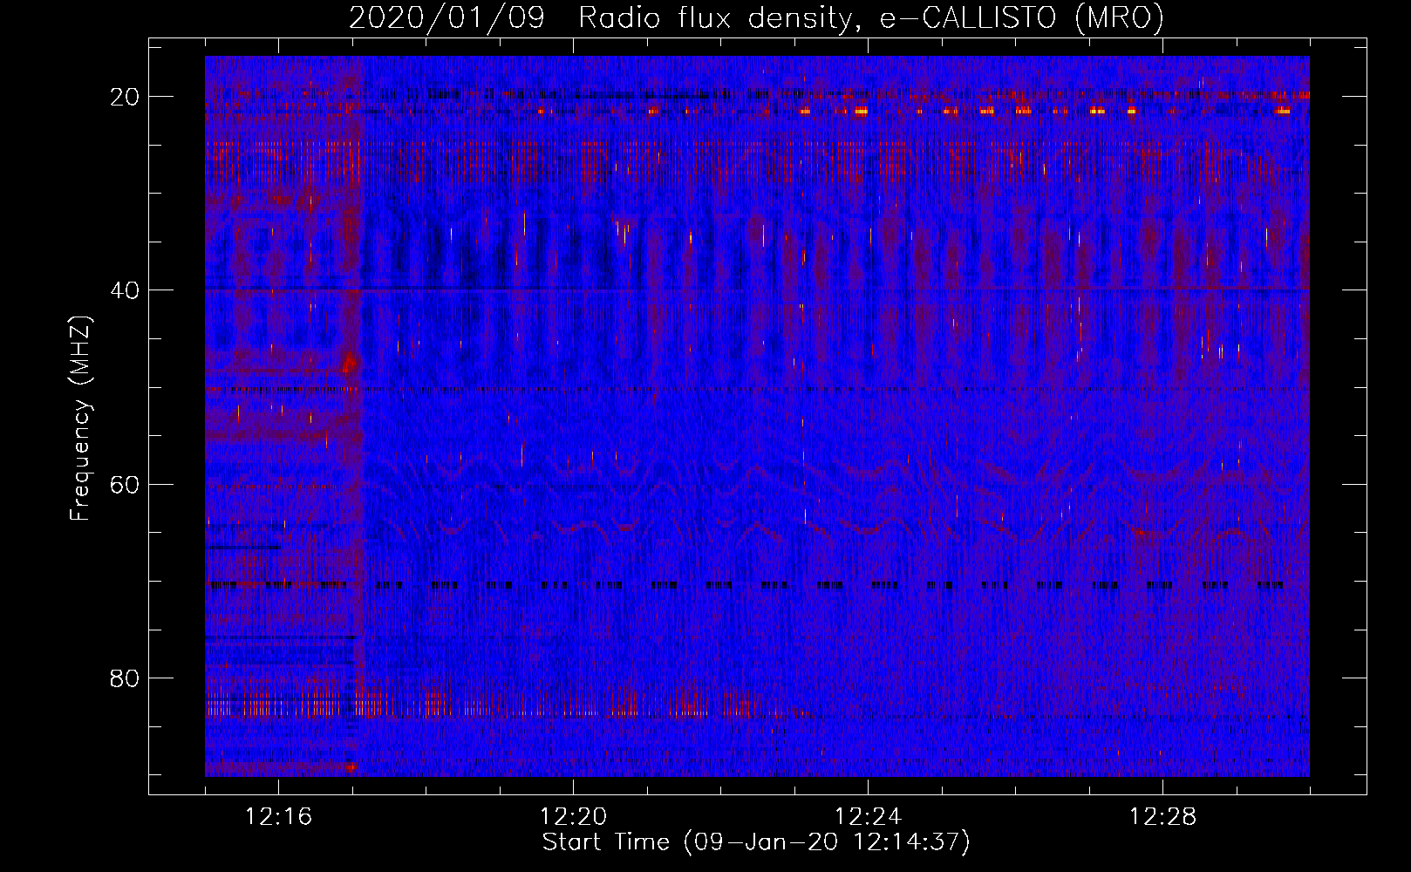This screenshot has height=872, width=1411.
Task: Click the frequency tick label '20'
Action: tap(125, 97)
